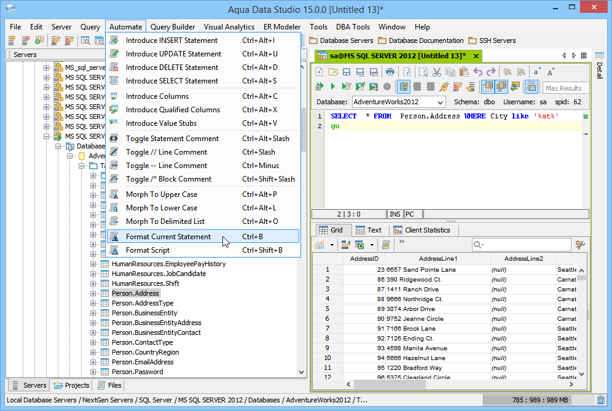
Task: Close the Untitled 13 query tab
Action: [x=476, y=56]
